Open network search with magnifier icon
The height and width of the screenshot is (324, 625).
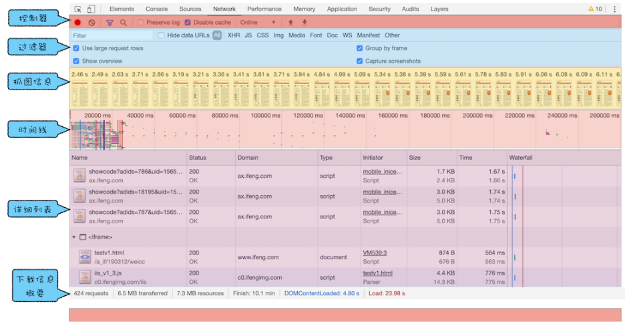(123, 23)
